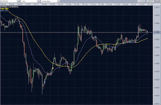Click the 10:00 time axis label
This screenshot has height=105, width=161.
28,5
